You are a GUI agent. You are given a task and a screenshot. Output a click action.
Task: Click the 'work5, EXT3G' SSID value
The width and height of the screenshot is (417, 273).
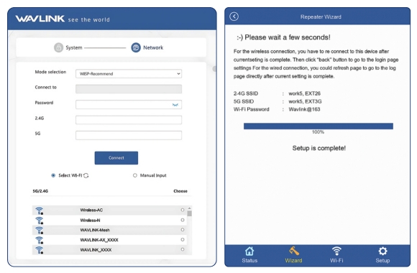(305, 101)
